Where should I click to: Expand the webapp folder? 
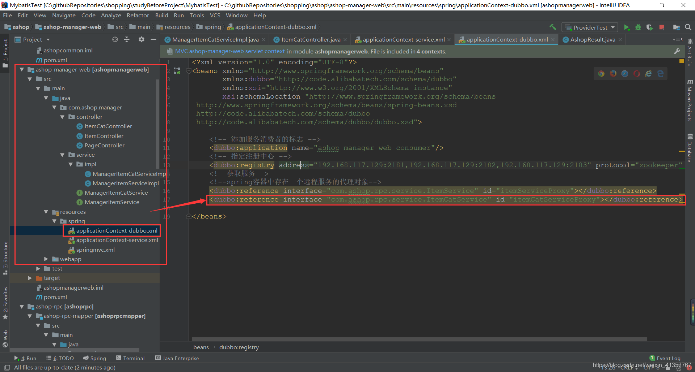(46, 259)
